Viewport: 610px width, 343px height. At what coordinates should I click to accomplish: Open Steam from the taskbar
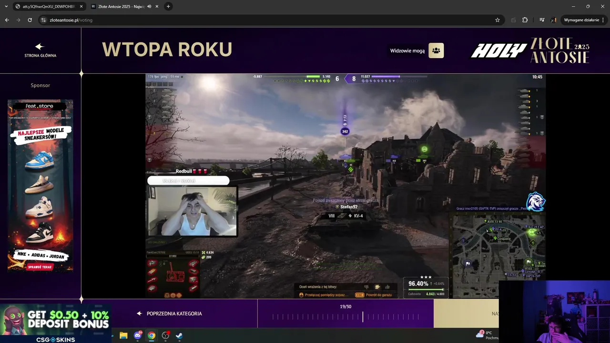point(179,335)
